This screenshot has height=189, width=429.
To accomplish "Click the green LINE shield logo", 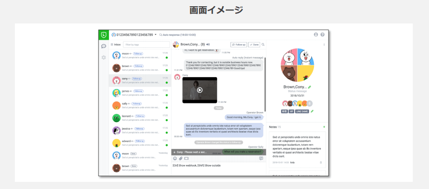I will [x=103, y=35].
